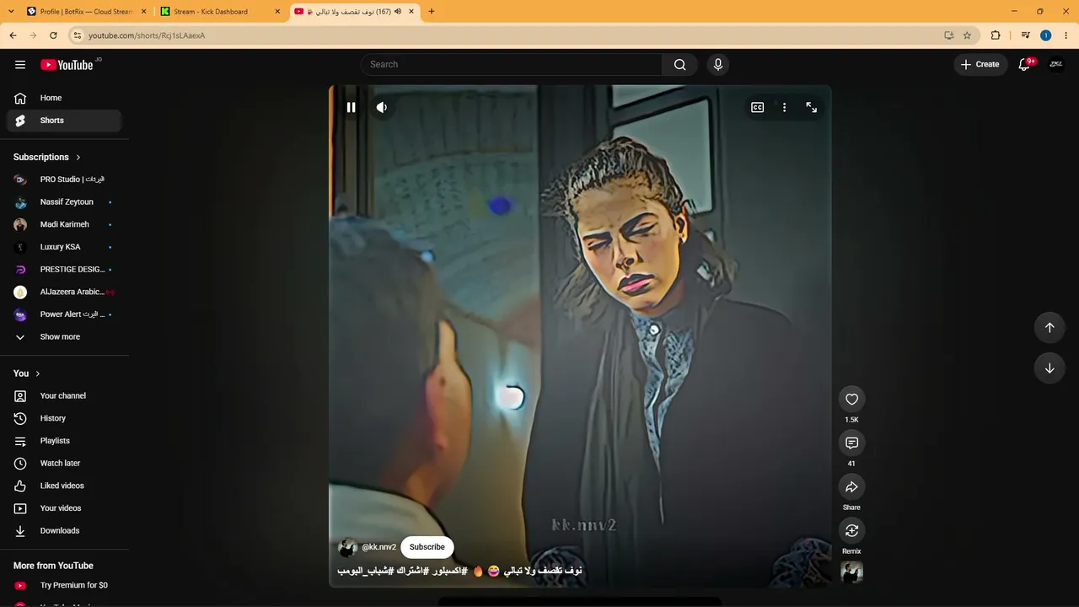Screen dimensions: 1079x607
Task: Open the Nassif Zeytoun channel
Action: pyautogui.click(x=65, y=202)
